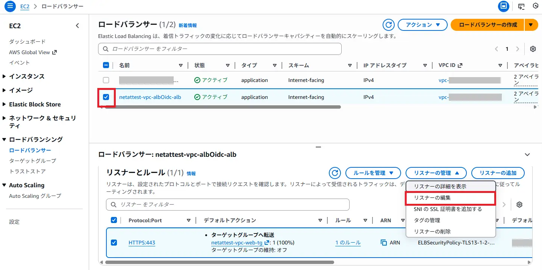Open the AWS navigation hamburger menu
Viewport: 542px width, 270px height.
pos(10,6)
